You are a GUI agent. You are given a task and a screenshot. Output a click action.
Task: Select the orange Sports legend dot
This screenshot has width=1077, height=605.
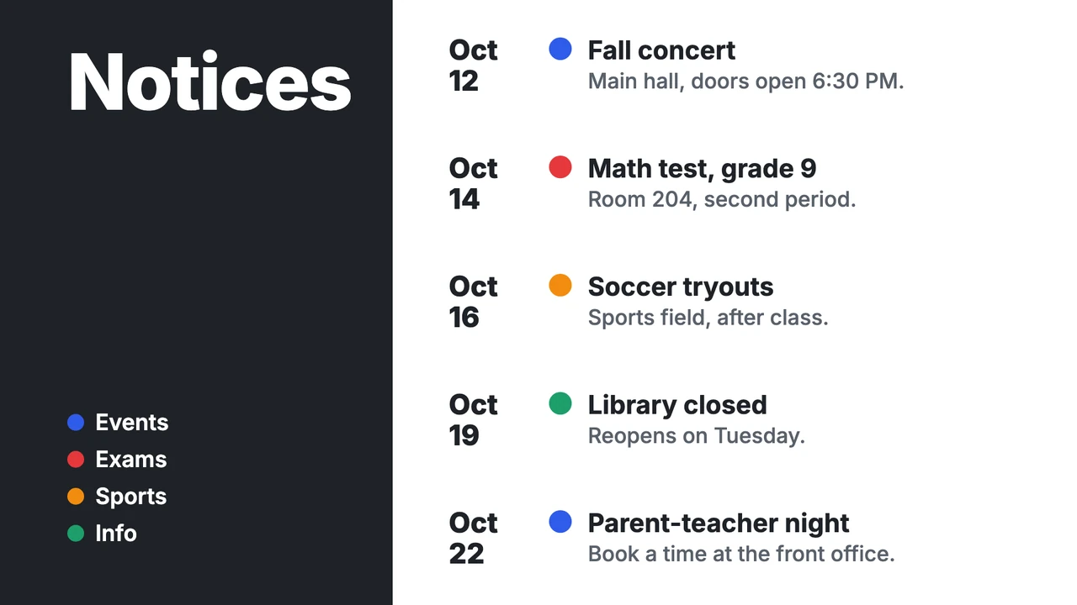coord(76,497)
